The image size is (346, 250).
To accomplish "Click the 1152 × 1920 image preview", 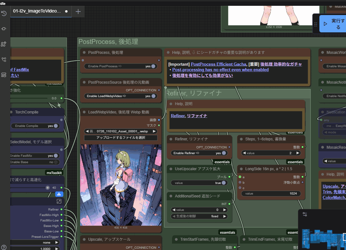I will 274,15.
